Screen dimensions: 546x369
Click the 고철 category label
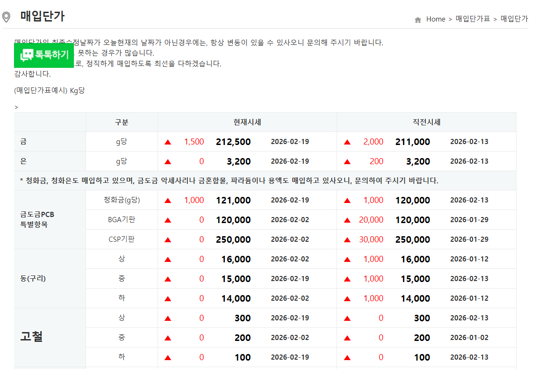click(31, 337)
